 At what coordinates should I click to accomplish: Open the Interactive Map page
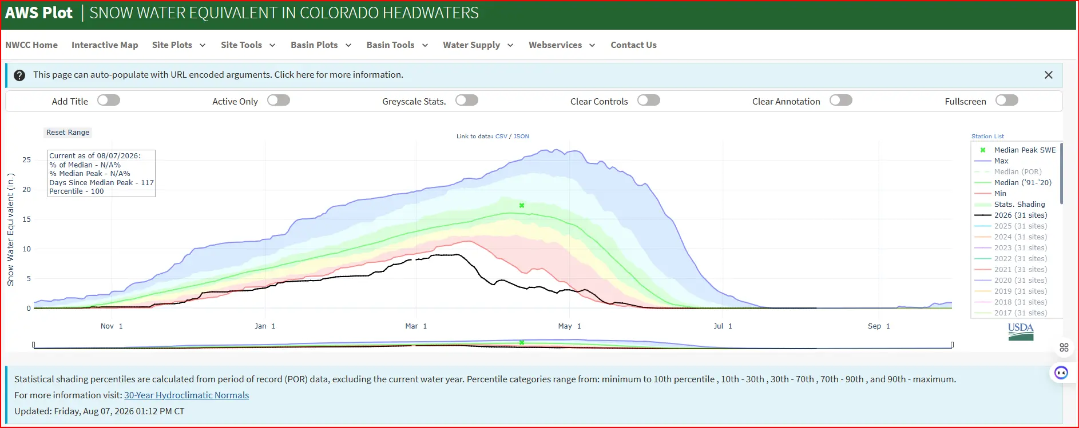[105, 45]
